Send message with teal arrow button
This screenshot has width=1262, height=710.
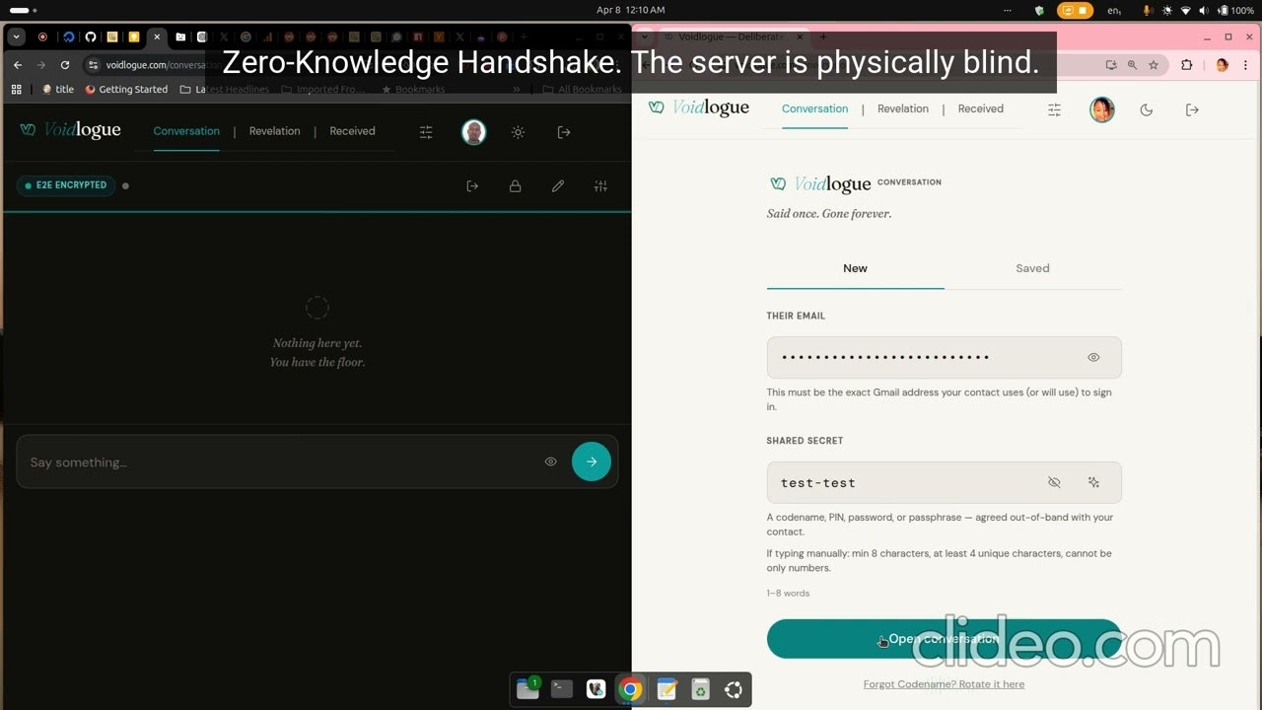pyautogui.click(x=592, y=461)
